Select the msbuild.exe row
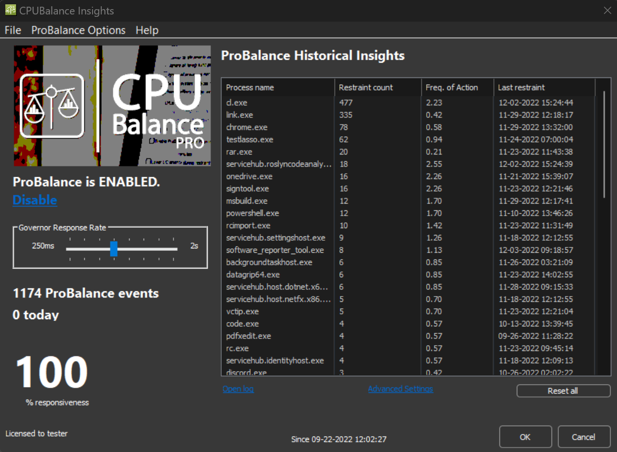 408,201
